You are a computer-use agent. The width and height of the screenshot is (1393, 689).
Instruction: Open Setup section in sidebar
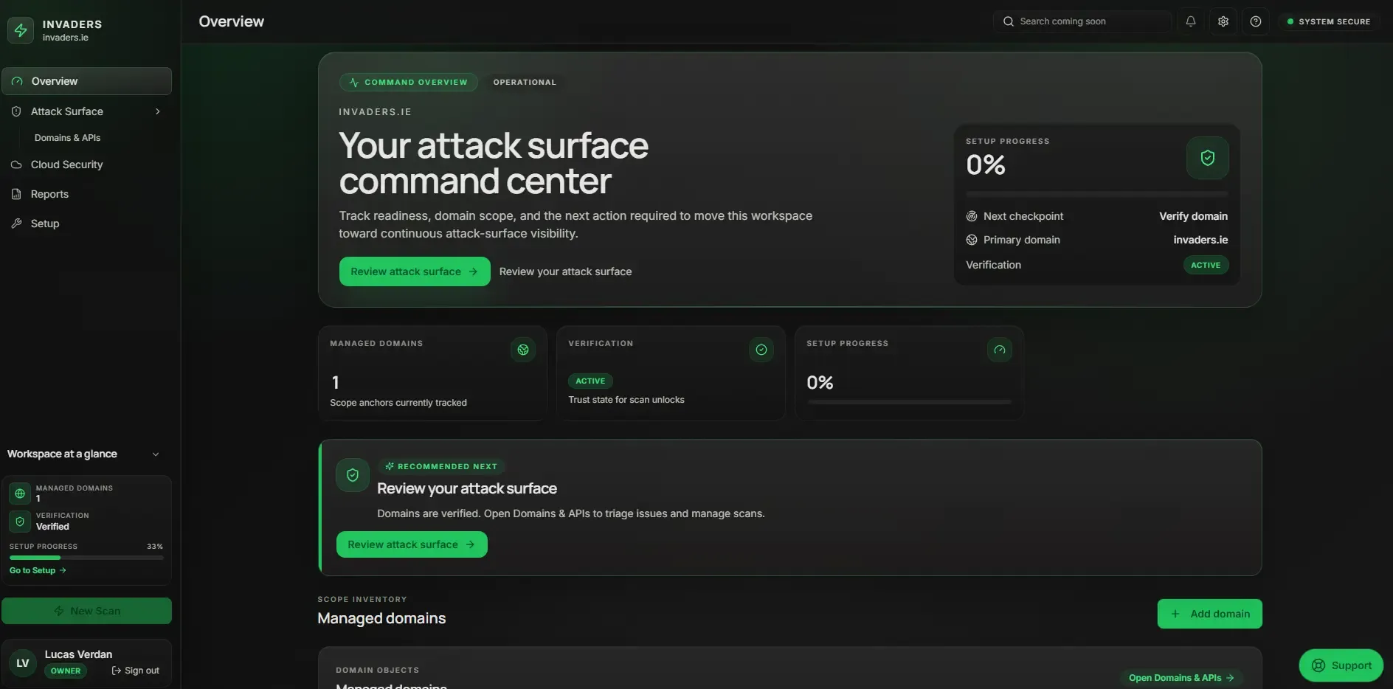click(87, 224)
